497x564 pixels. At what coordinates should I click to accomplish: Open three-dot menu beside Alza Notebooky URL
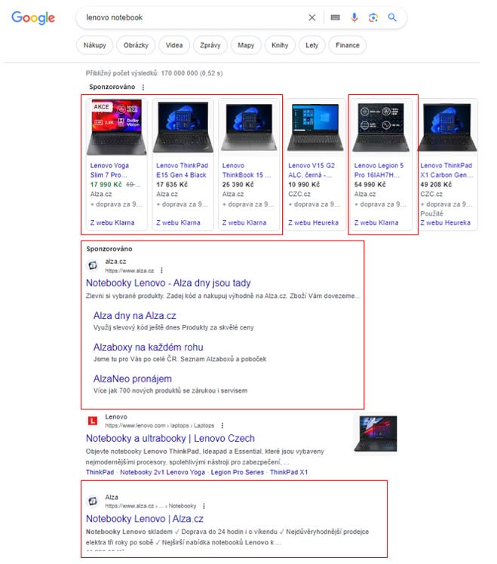click(204, 506)
